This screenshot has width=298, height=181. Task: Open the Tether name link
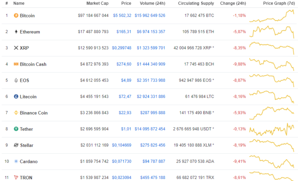[x=26, y=129]
